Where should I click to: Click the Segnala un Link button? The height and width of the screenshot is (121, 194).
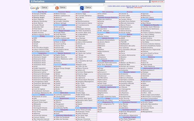(x=157, y=2)
